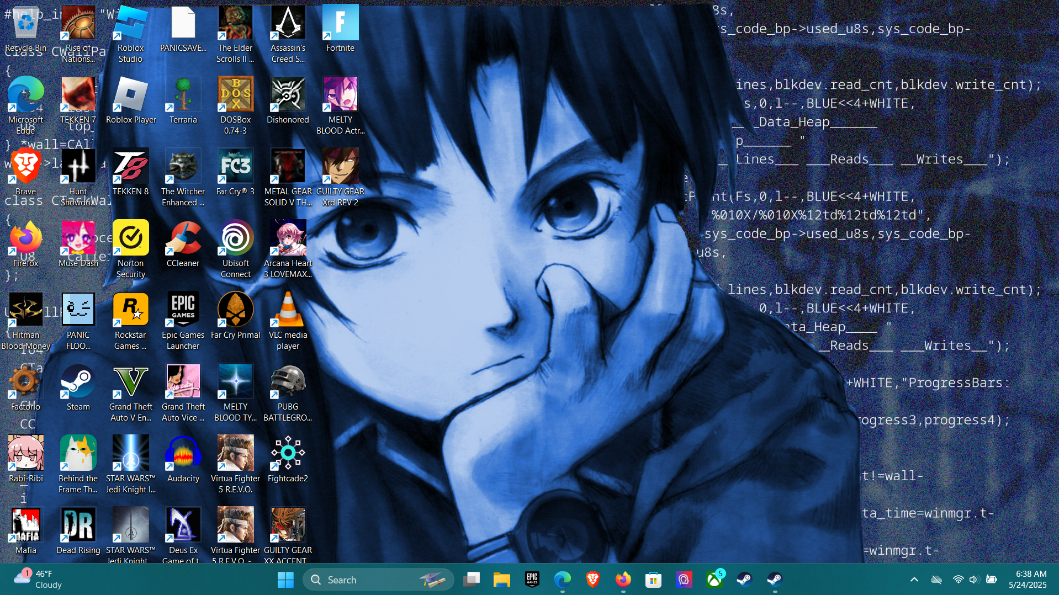Launch CCleaner desktop shortcut
The width and height of the screenshot is (1059, 595).
tap(183, 245)
